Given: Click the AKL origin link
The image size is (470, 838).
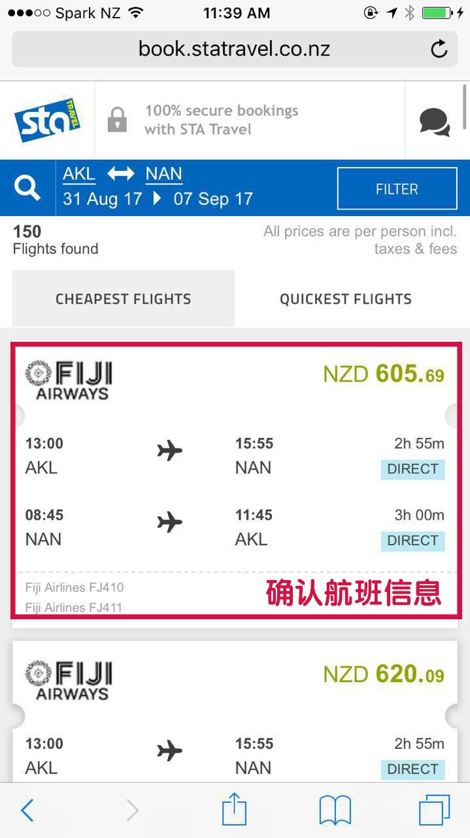Looking at the screenshot, I should tap(79, 174).
